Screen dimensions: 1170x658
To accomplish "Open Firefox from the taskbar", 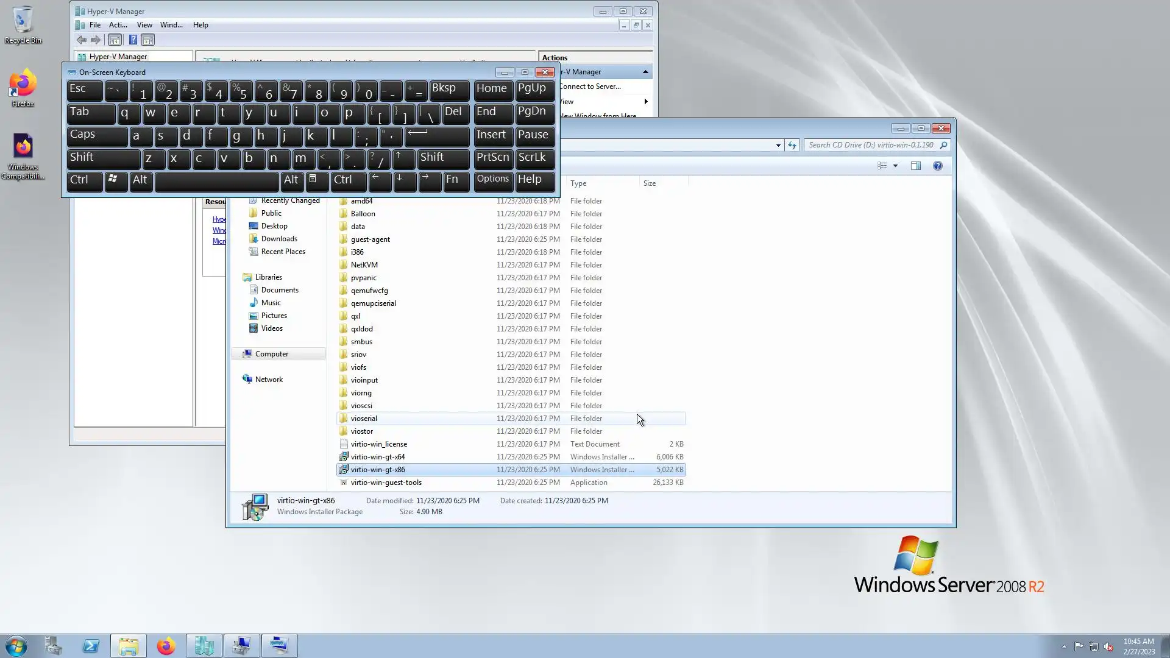I will tap(166, 646).
